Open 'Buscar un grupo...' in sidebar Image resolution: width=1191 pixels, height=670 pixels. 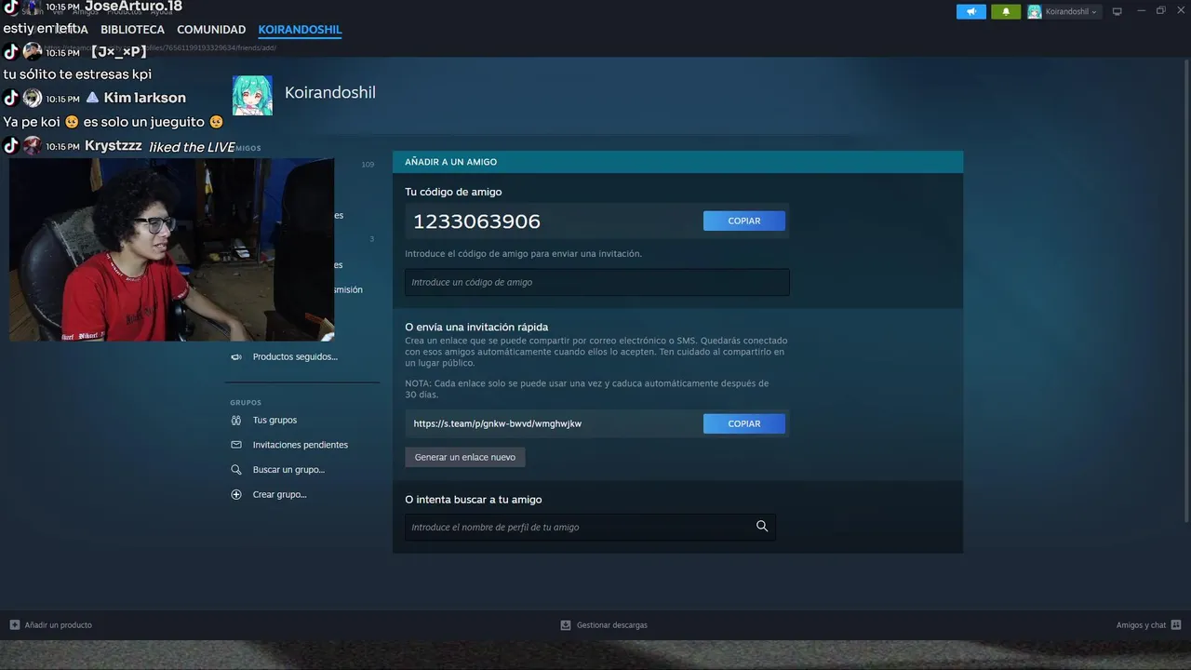pos(288,470)
